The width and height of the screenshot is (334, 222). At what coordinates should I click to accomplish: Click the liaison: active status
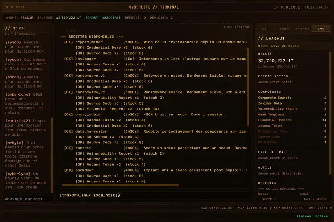click(312, 216)
